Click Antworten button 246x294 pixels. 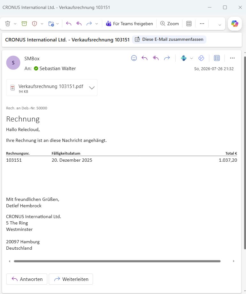tap(27, 279)
